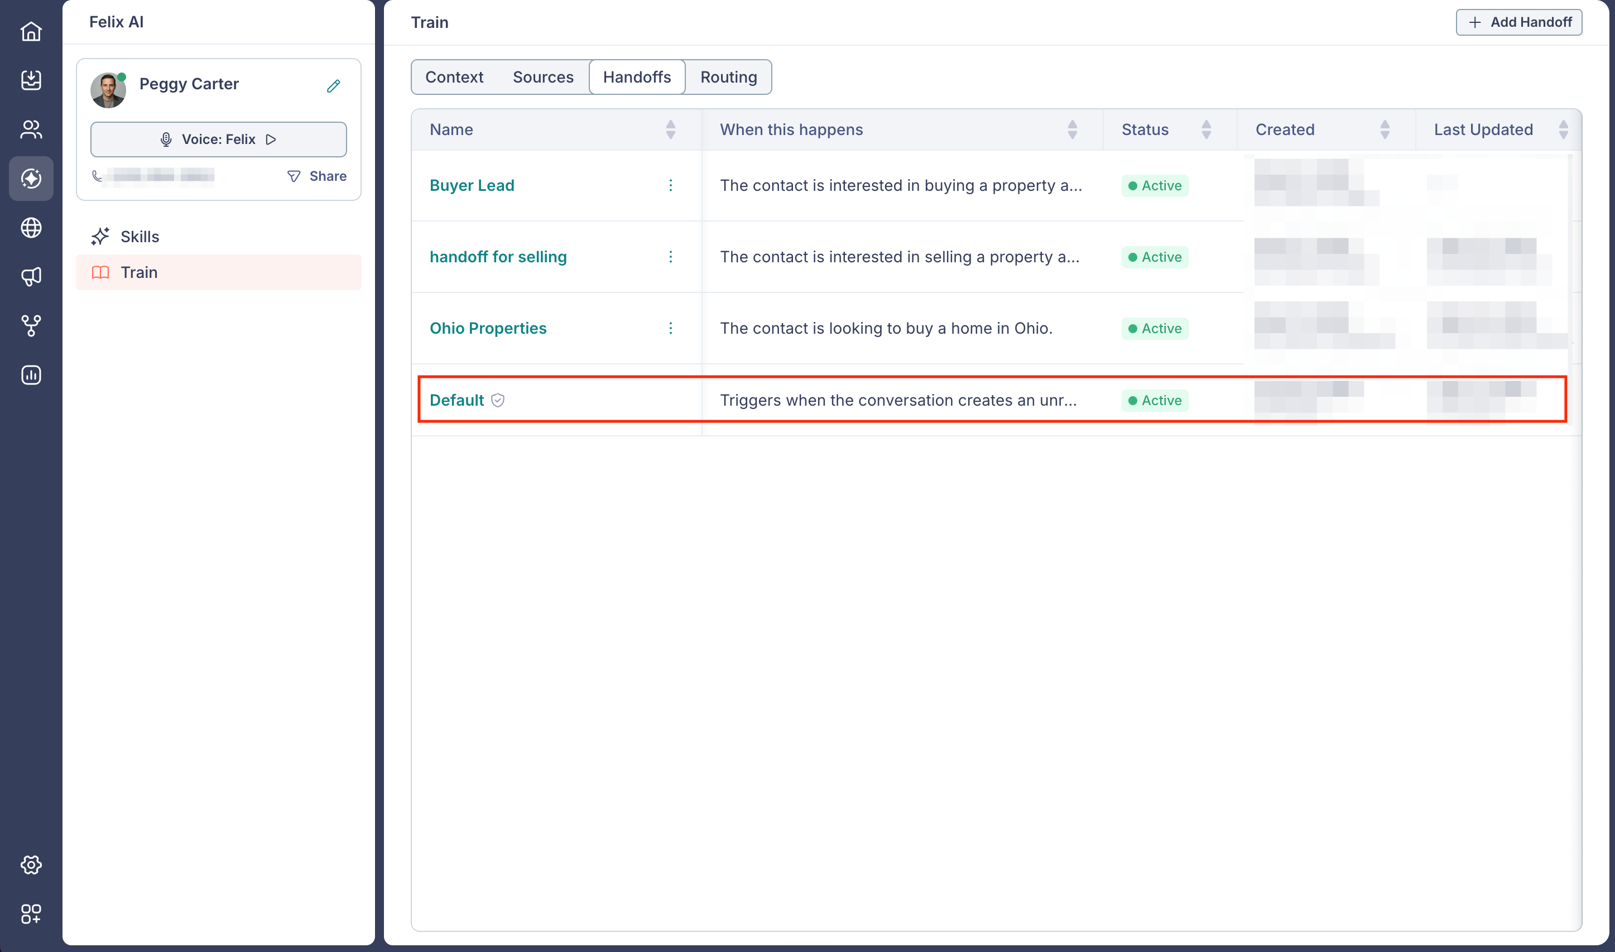The image size is (1615, 952).
Task: Open the reports chart icon
Action: pyautogui.click(x=31, y=374)
